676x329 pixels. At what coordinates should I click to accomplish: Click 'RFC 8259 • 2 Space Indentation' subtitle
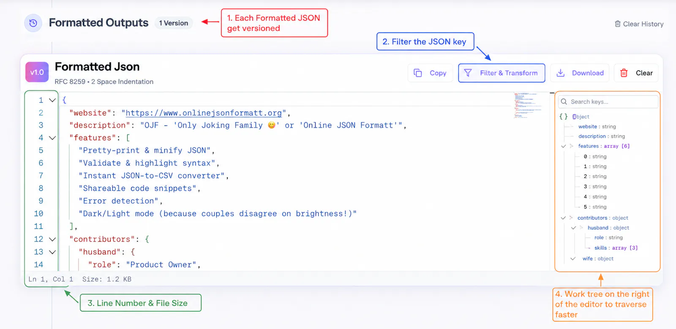104,82
